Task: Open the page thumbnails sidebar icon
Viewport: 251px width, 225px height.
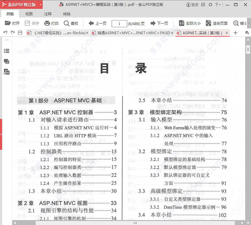Action: point(7,61)
